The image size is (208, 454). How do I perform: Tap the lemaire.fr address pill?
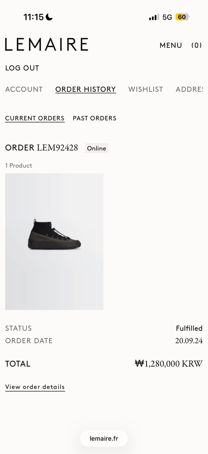pos(104,438)
